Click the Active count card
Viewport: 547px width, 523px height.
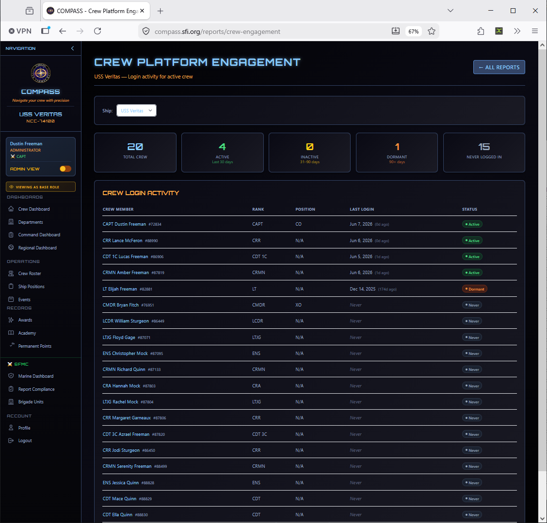point(222,152)
